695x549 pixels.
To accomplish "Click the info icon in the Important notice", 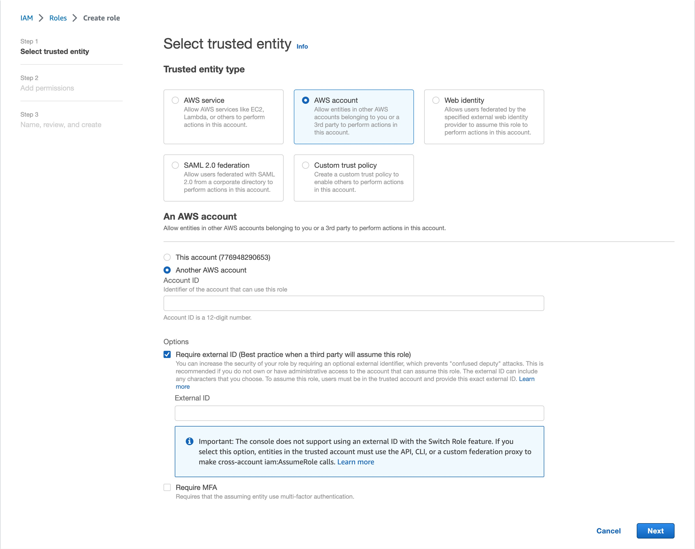I will (190, 441).
